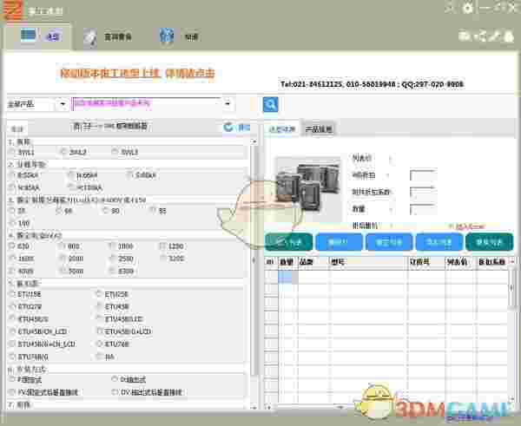This screenshot has width=521, height=426.
Task: Click the 折扣系数 column header
Action: click(491, 262)
